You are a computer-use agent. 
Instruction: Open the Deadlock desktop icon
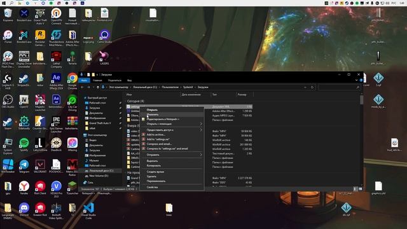(x=56, y=145)
